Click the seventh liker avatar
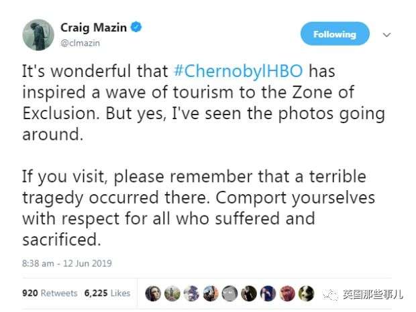This screenshot has width=416, height=312. 268,293
